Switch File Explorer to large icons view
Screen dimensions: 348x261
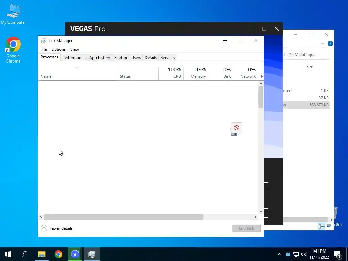point(329,226)
